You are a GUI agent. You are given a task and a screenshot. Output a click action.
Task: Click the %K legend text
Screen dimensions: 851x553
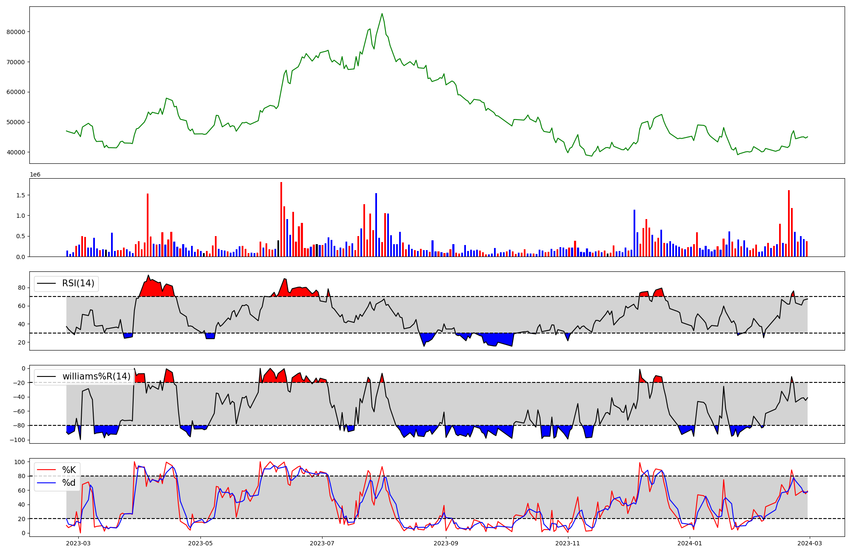(x=69, y=470)
